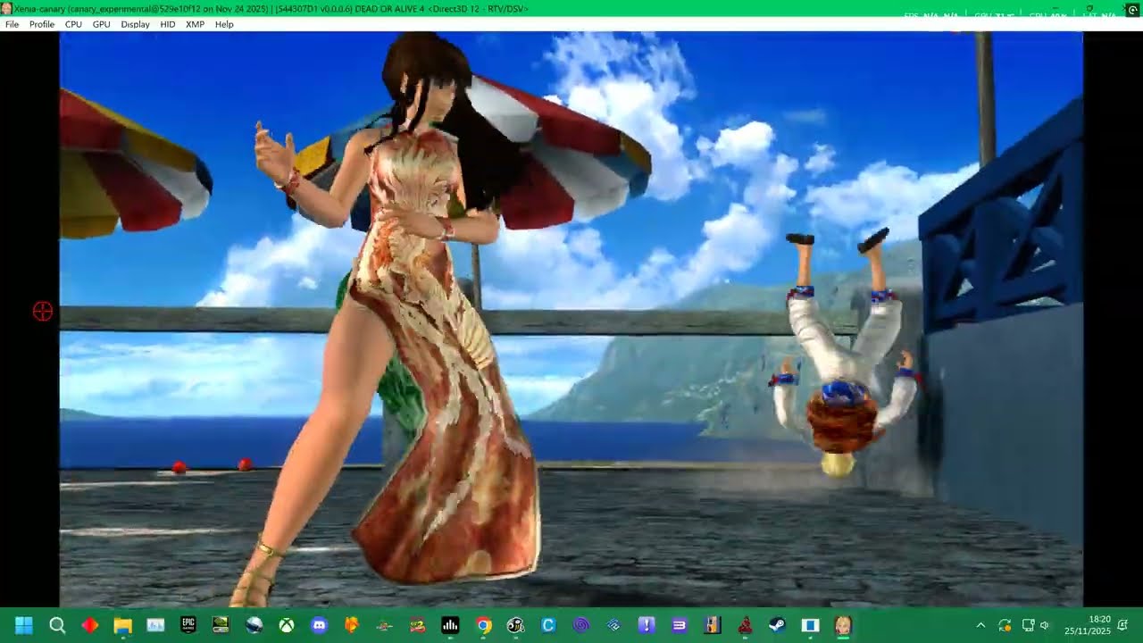Open the NVIDIA app from the taskbar
The image size is (1143, 643).
221,625
